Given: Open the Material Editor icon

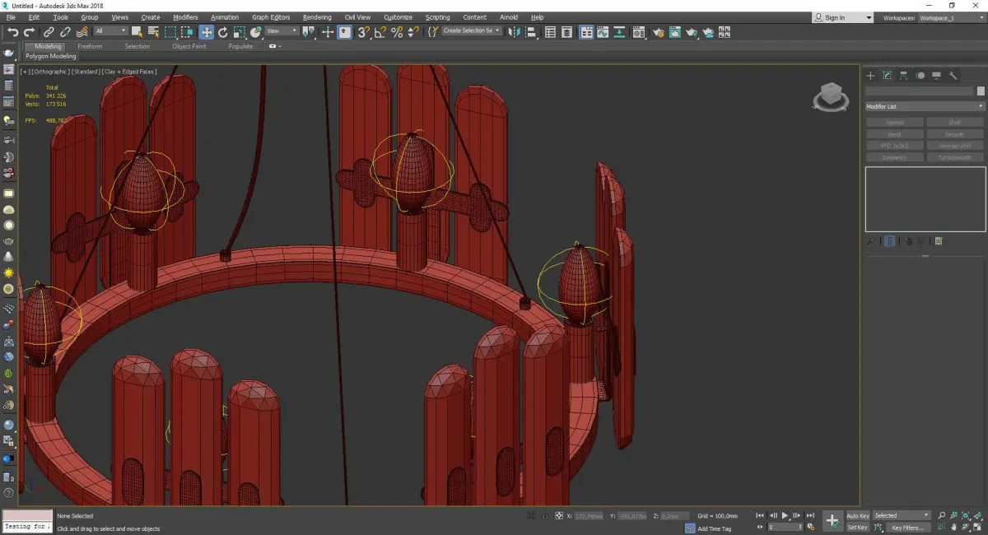Looking at the screenshot, I should [637, 32].
